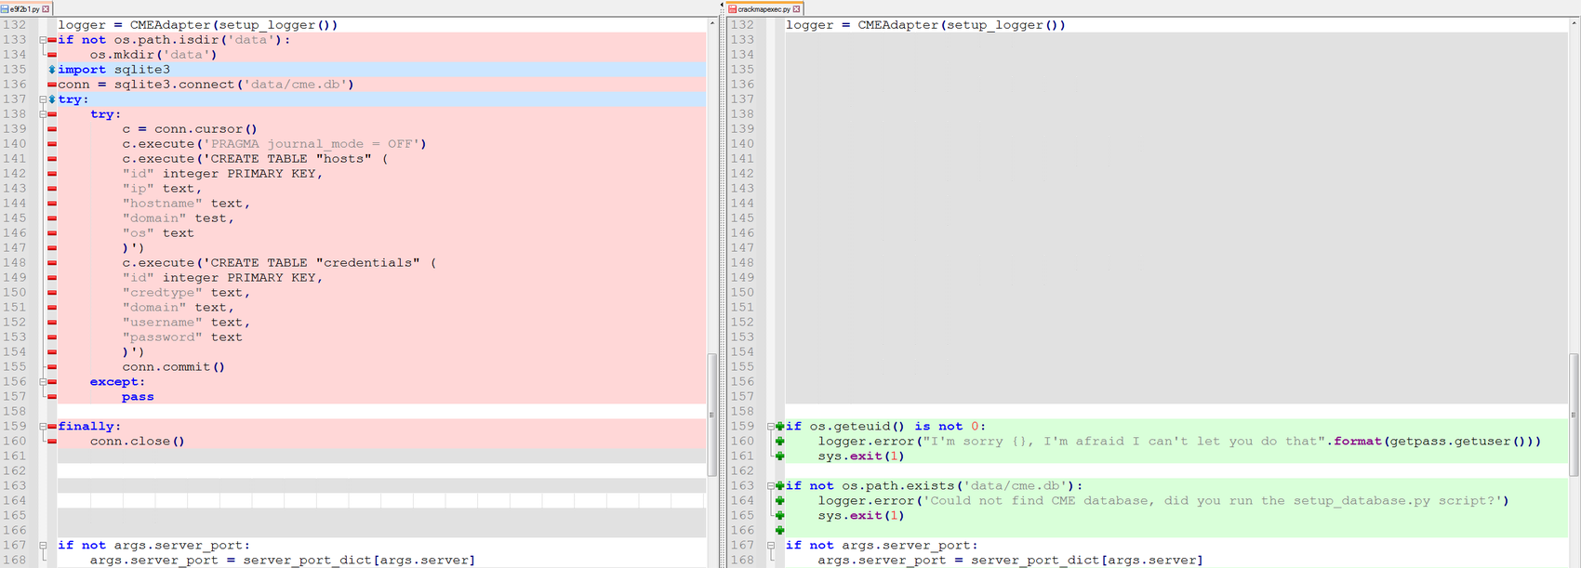Click "id" integer PRIMARY KEY at line 142
This screenshot has width=1581, height=568.
point(222,174)
